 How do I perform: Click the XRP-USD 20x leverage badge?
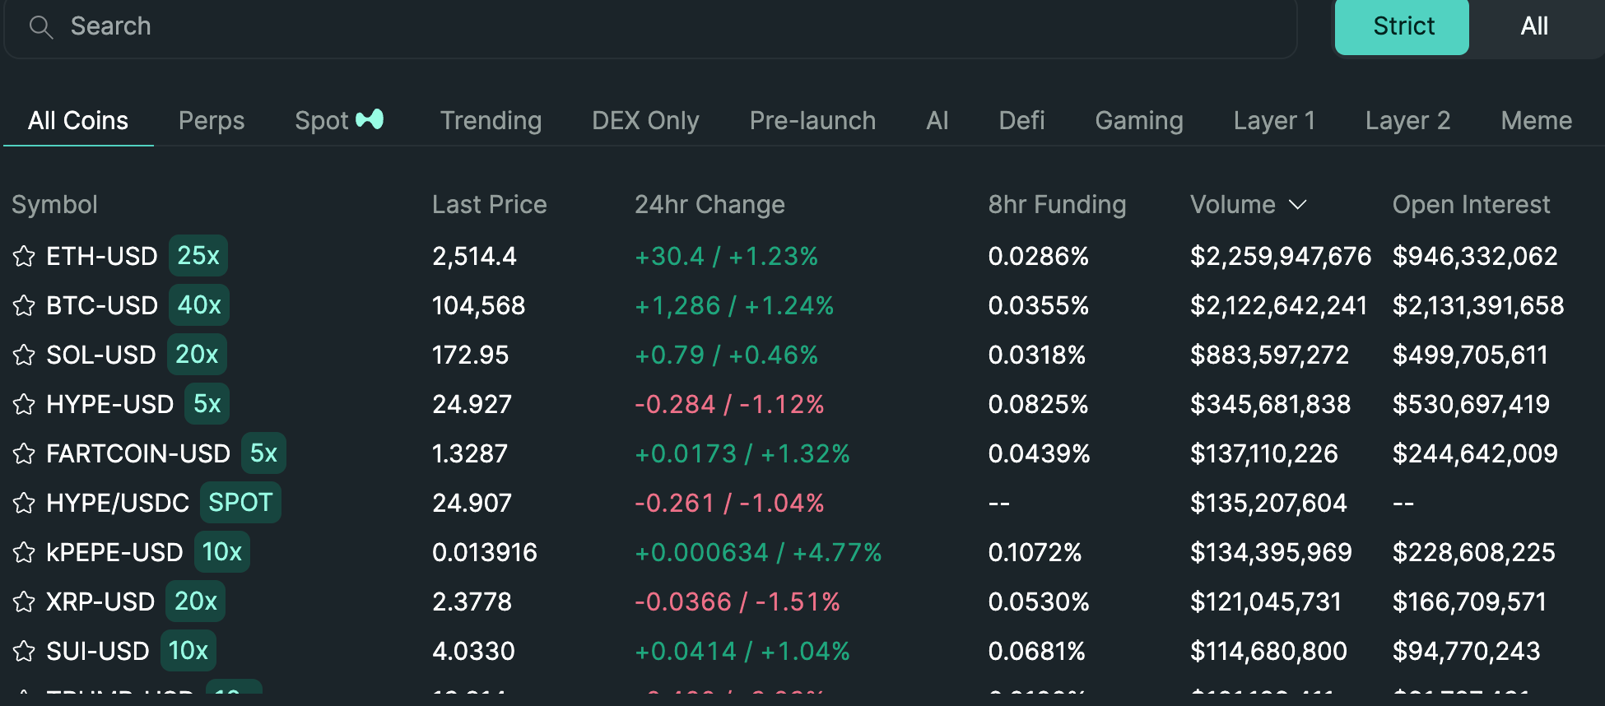pyautogui.click(x=195, y=601)
